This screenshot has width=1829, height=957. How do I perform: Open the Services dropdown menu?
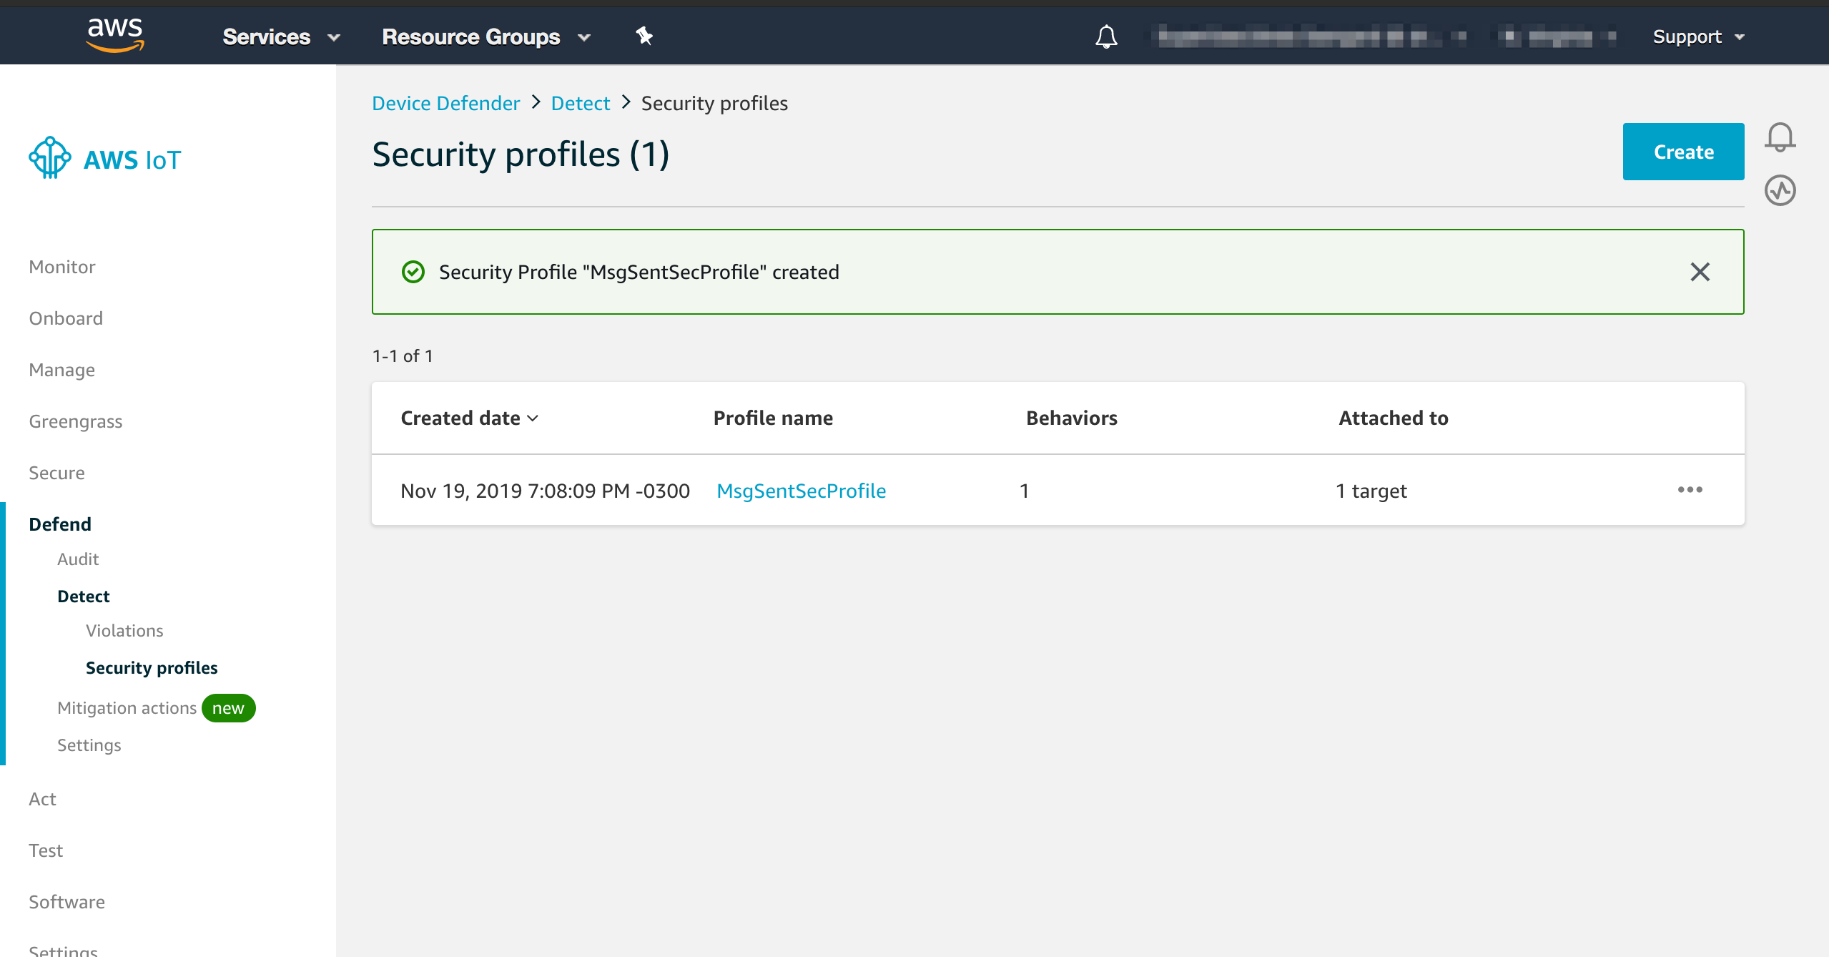pos(281,36)
